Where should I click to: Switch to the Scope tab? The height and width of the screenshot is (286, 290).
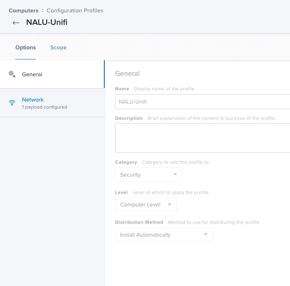coord(59,47)
